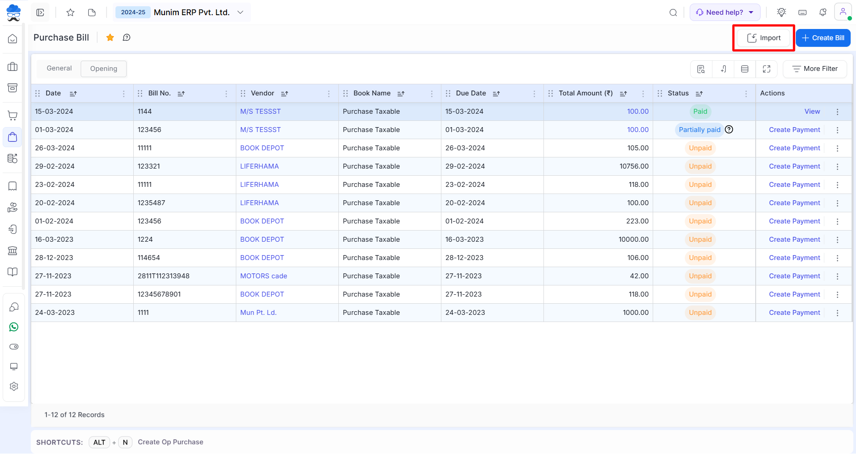Click the lightbulb ideas icon
The image size is (856, 454).
point(782,12)
